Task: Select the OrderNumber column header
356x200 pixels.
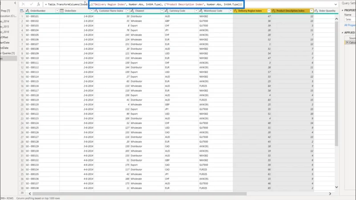Action: (38, 11)
